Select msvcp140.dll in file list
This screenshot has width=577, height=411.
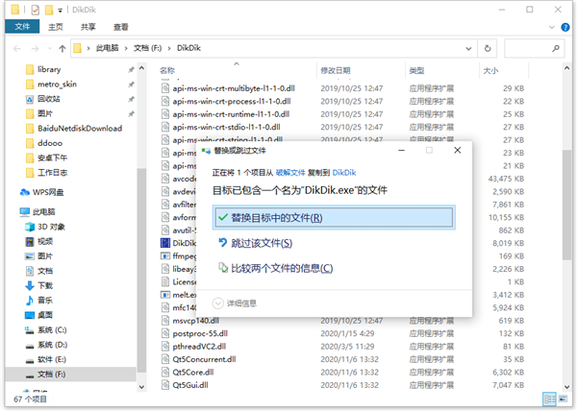pos(196,321)
